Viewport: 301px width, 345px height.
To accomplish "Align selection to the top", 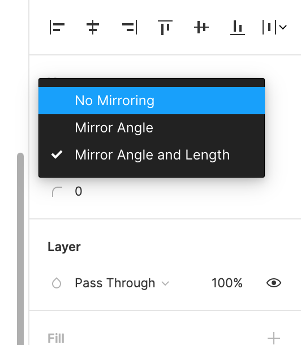I will [x=165, y=28].
